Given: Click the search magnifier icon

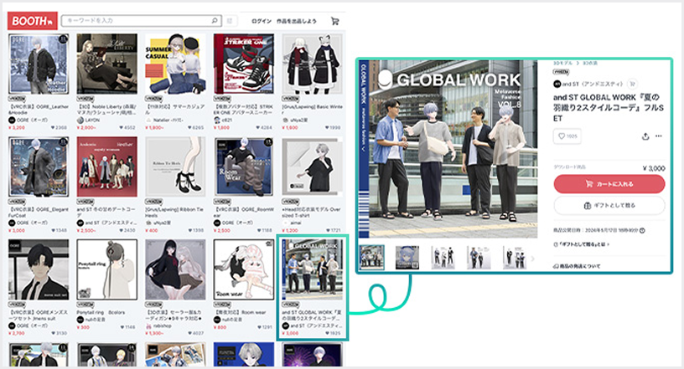Looking at the screenshot, I should pyautogui.click(x=215, y=20).
